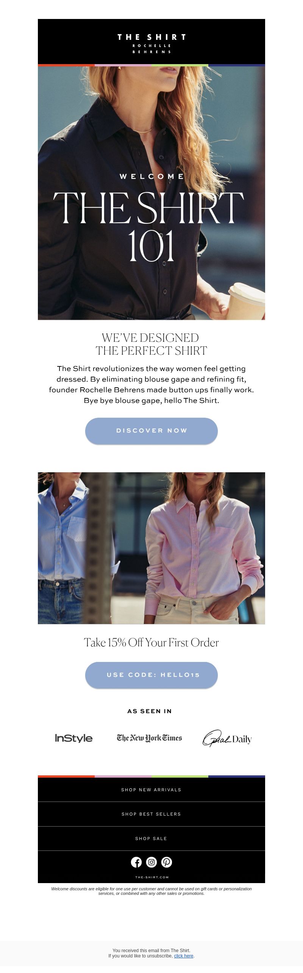Open Shop New Arrivals
The image size is (303, 973).
(x=151, y=790)
